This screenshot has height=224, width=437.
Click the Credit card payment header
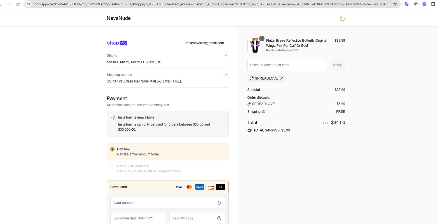[x=168, y=187]
